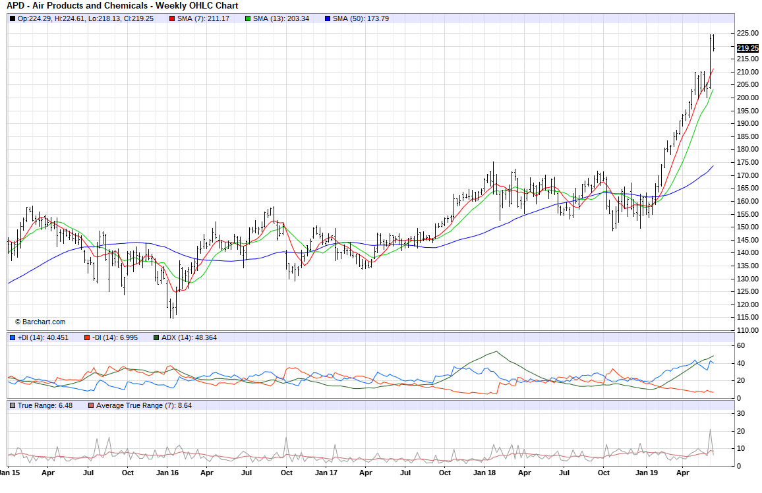Click the pink Average True Range swatch
The height and width of the screenshot is (493, 762).
91,405
